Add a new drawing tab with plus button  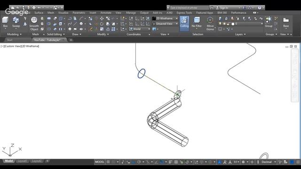[71, 40]
